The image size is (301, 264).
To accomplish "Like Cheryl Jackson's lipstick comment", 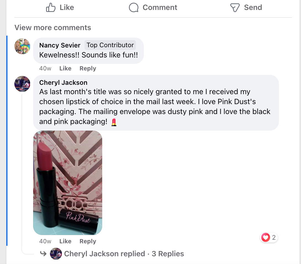I will click(65, 241).
